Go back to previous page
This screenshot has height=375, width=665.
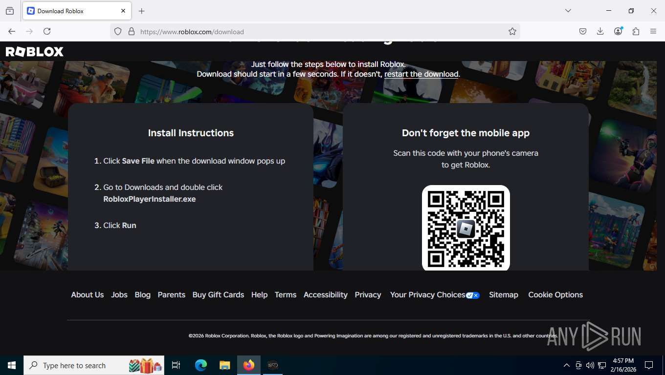click(x=12, y=31)
